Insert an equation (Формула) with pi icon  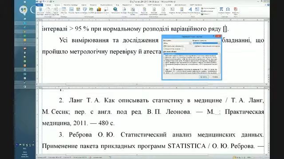[x=221, y=11]
